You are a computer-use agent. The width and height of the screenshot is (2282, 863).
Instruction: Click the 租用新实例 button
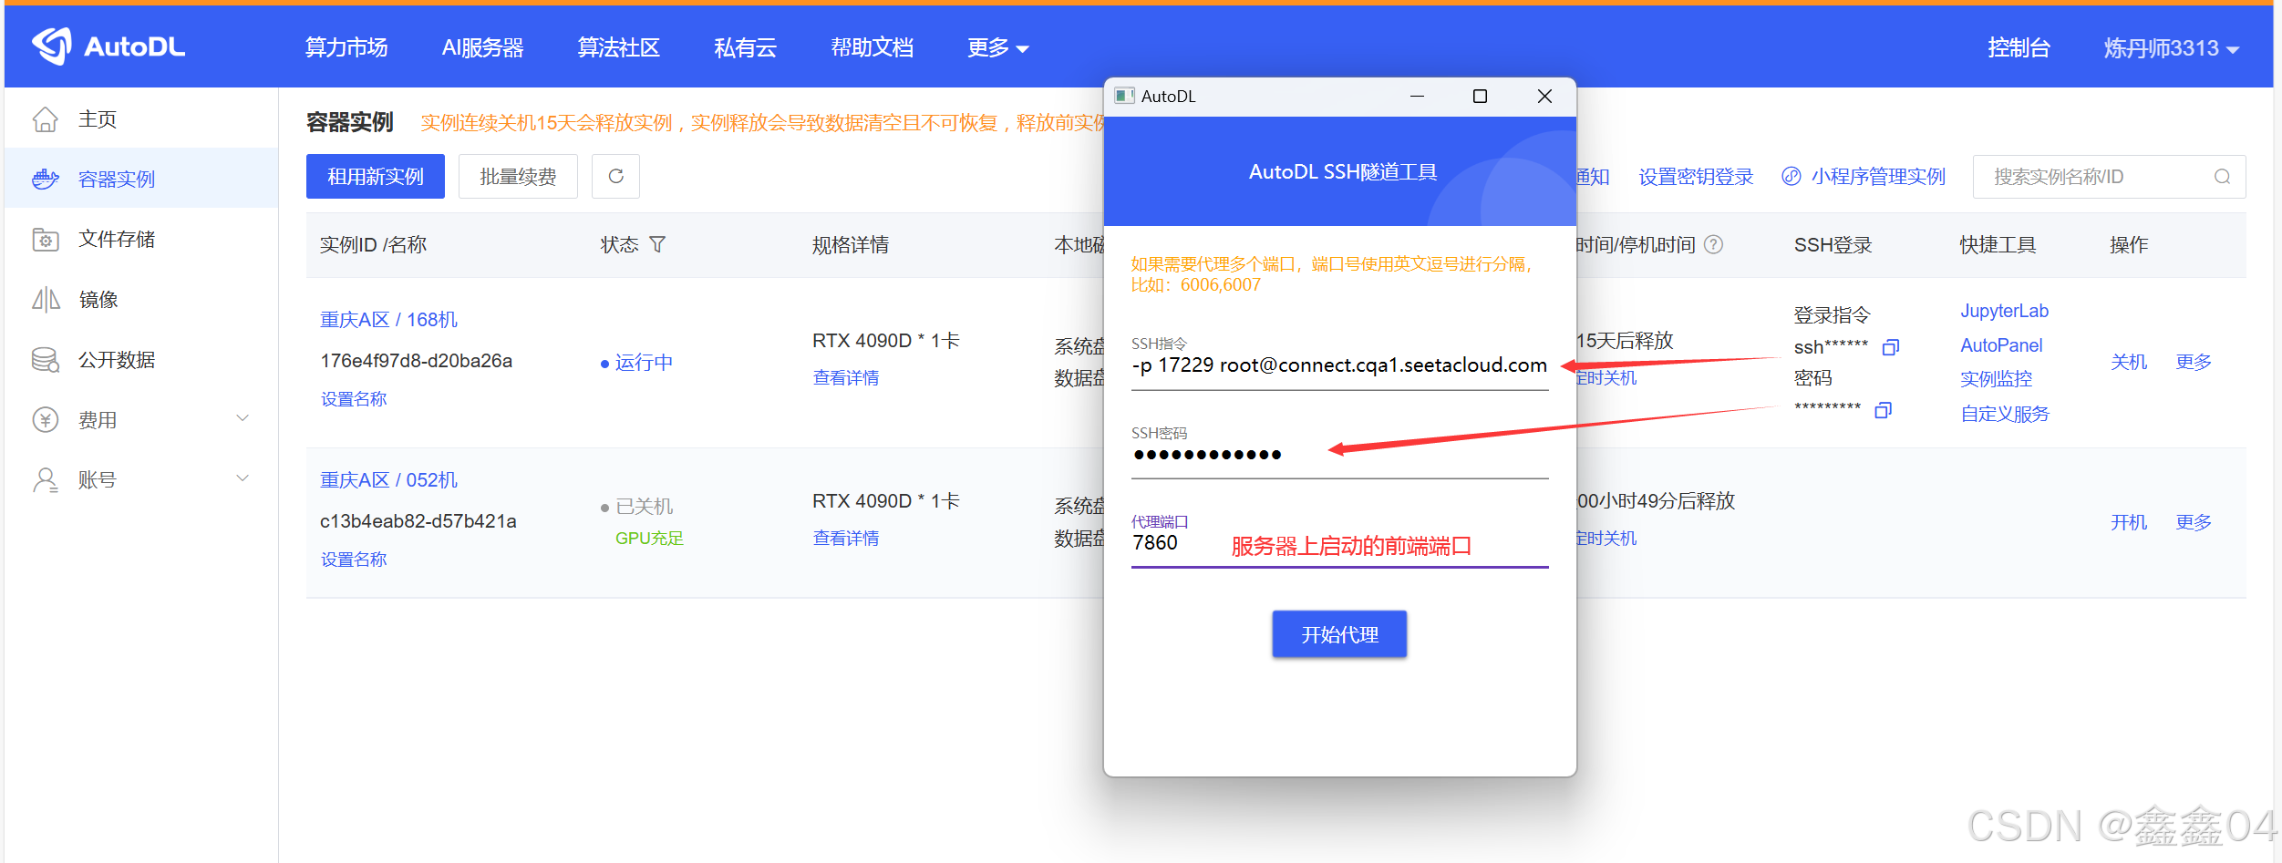[376, 176]
